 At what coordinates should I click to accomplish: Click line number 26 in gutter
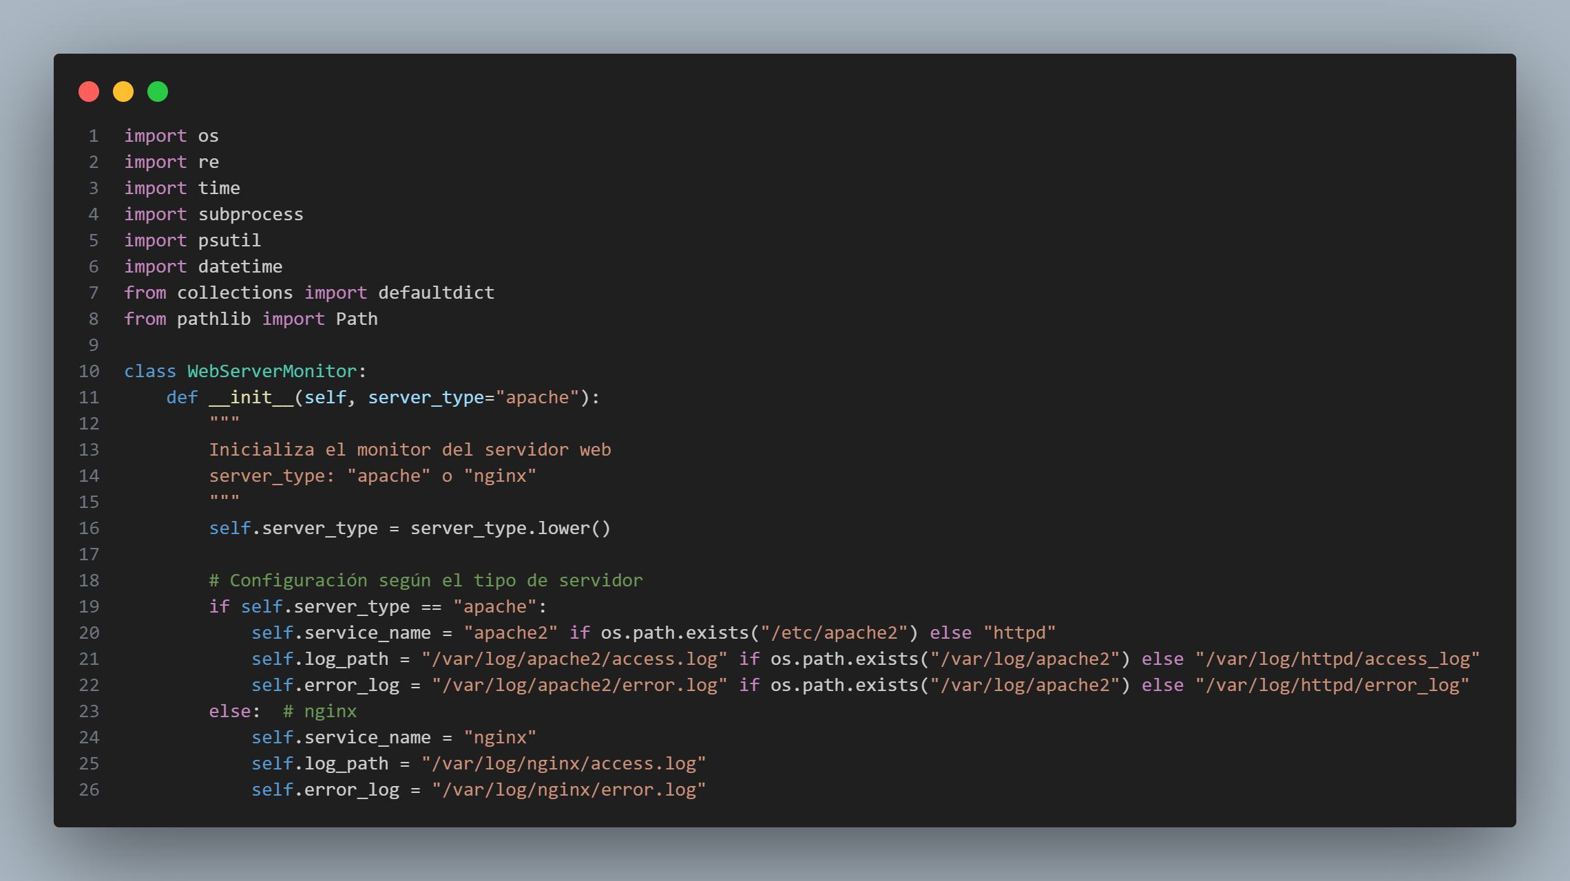pyautogui.click(x=89, y=790)
